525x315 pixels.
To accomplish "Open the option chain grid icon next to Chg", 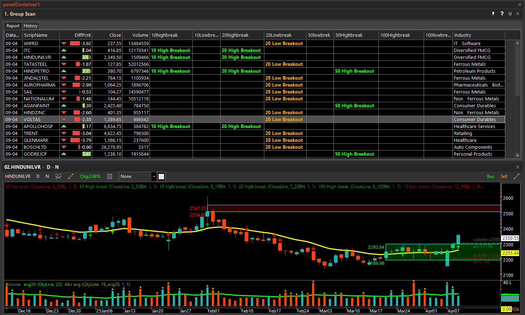I will click(x=110, y=176).
